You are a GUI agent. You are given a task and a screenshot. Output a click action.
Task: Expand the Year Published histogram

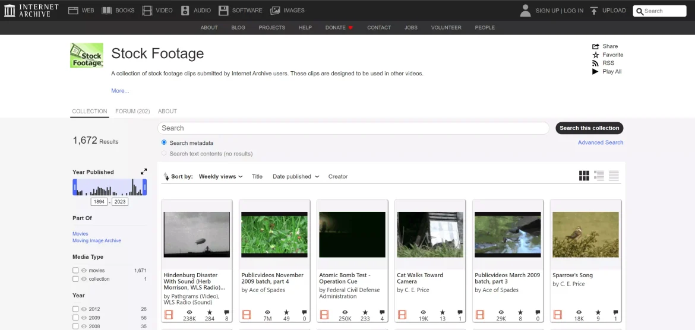[144, 172]
